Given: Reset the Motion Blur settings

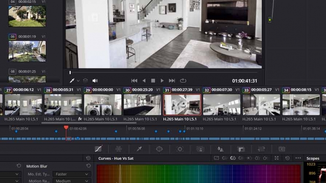Looking at the screenshot, I should (x=89, y=166).
